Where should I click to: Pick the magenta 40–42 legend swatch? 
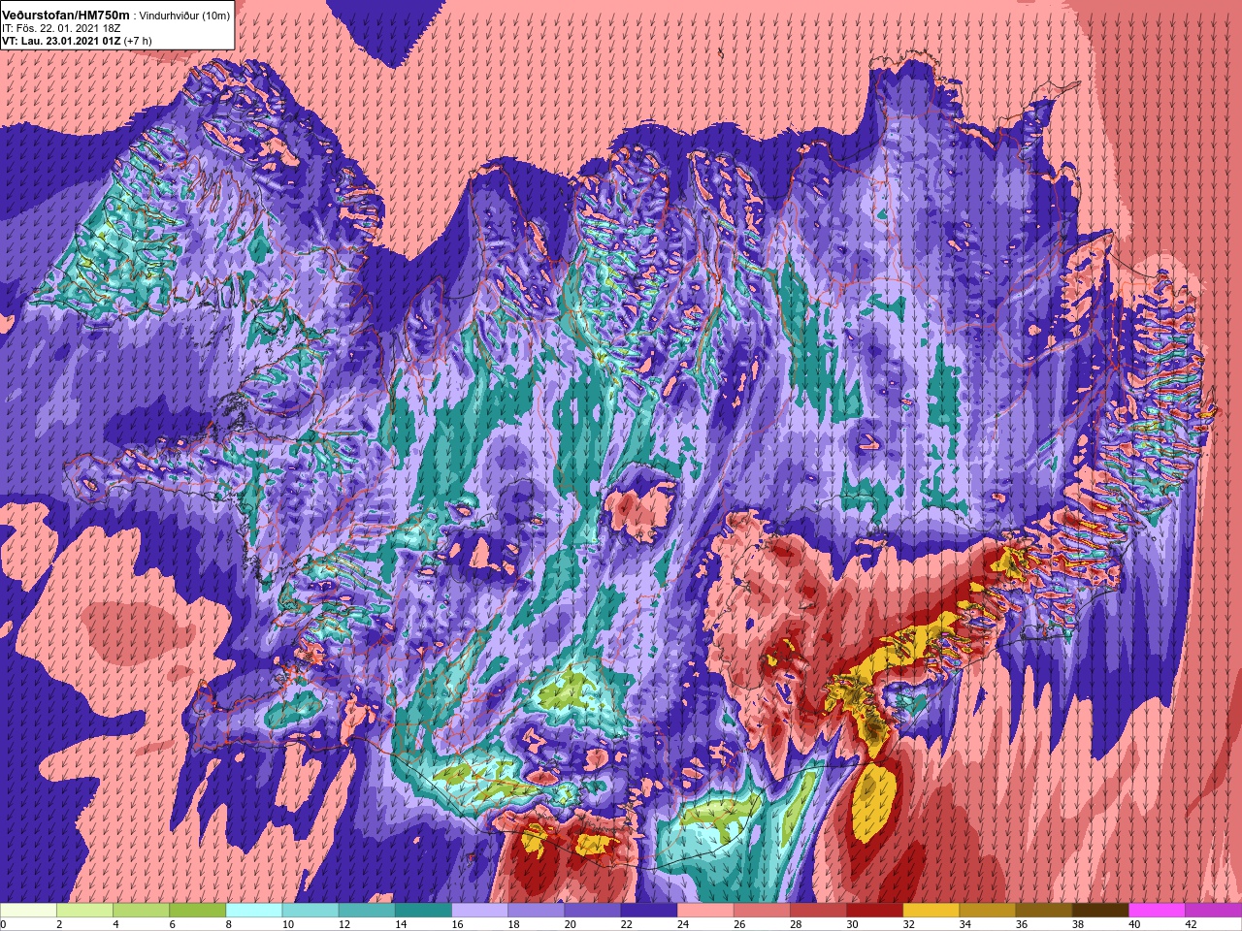click(x=1157, y=911)
